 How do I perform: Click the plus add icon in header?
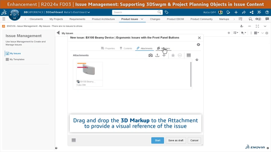[236, 12]
